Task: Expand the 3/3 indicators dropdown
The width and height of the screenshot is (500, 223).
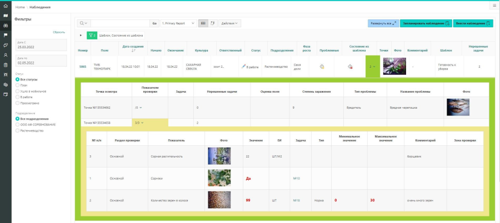Action: (x=139, y=122)
